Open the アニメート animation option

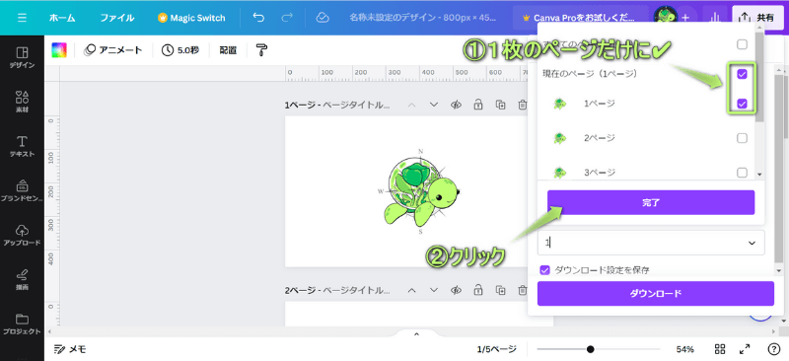[113, 50]
